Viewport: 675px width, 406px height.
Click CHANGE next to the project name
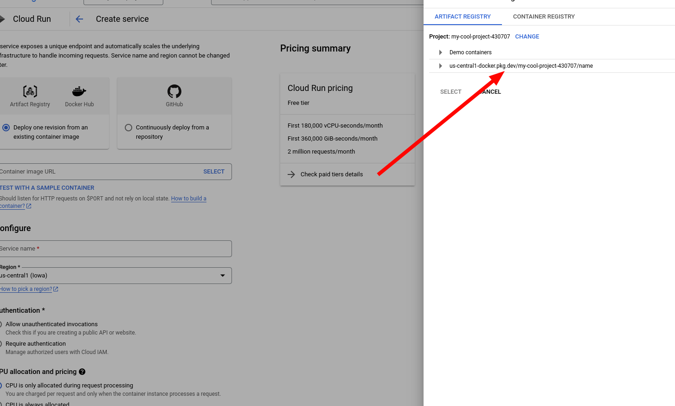click(x=527, y=37)
